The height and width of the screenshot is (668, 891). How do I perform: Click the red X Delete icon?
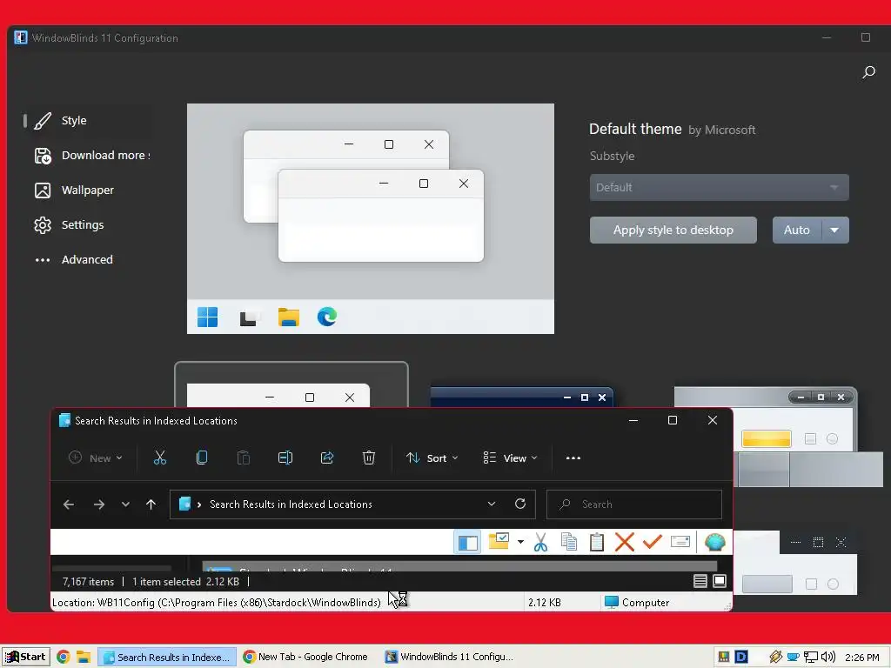click(625, 542)
